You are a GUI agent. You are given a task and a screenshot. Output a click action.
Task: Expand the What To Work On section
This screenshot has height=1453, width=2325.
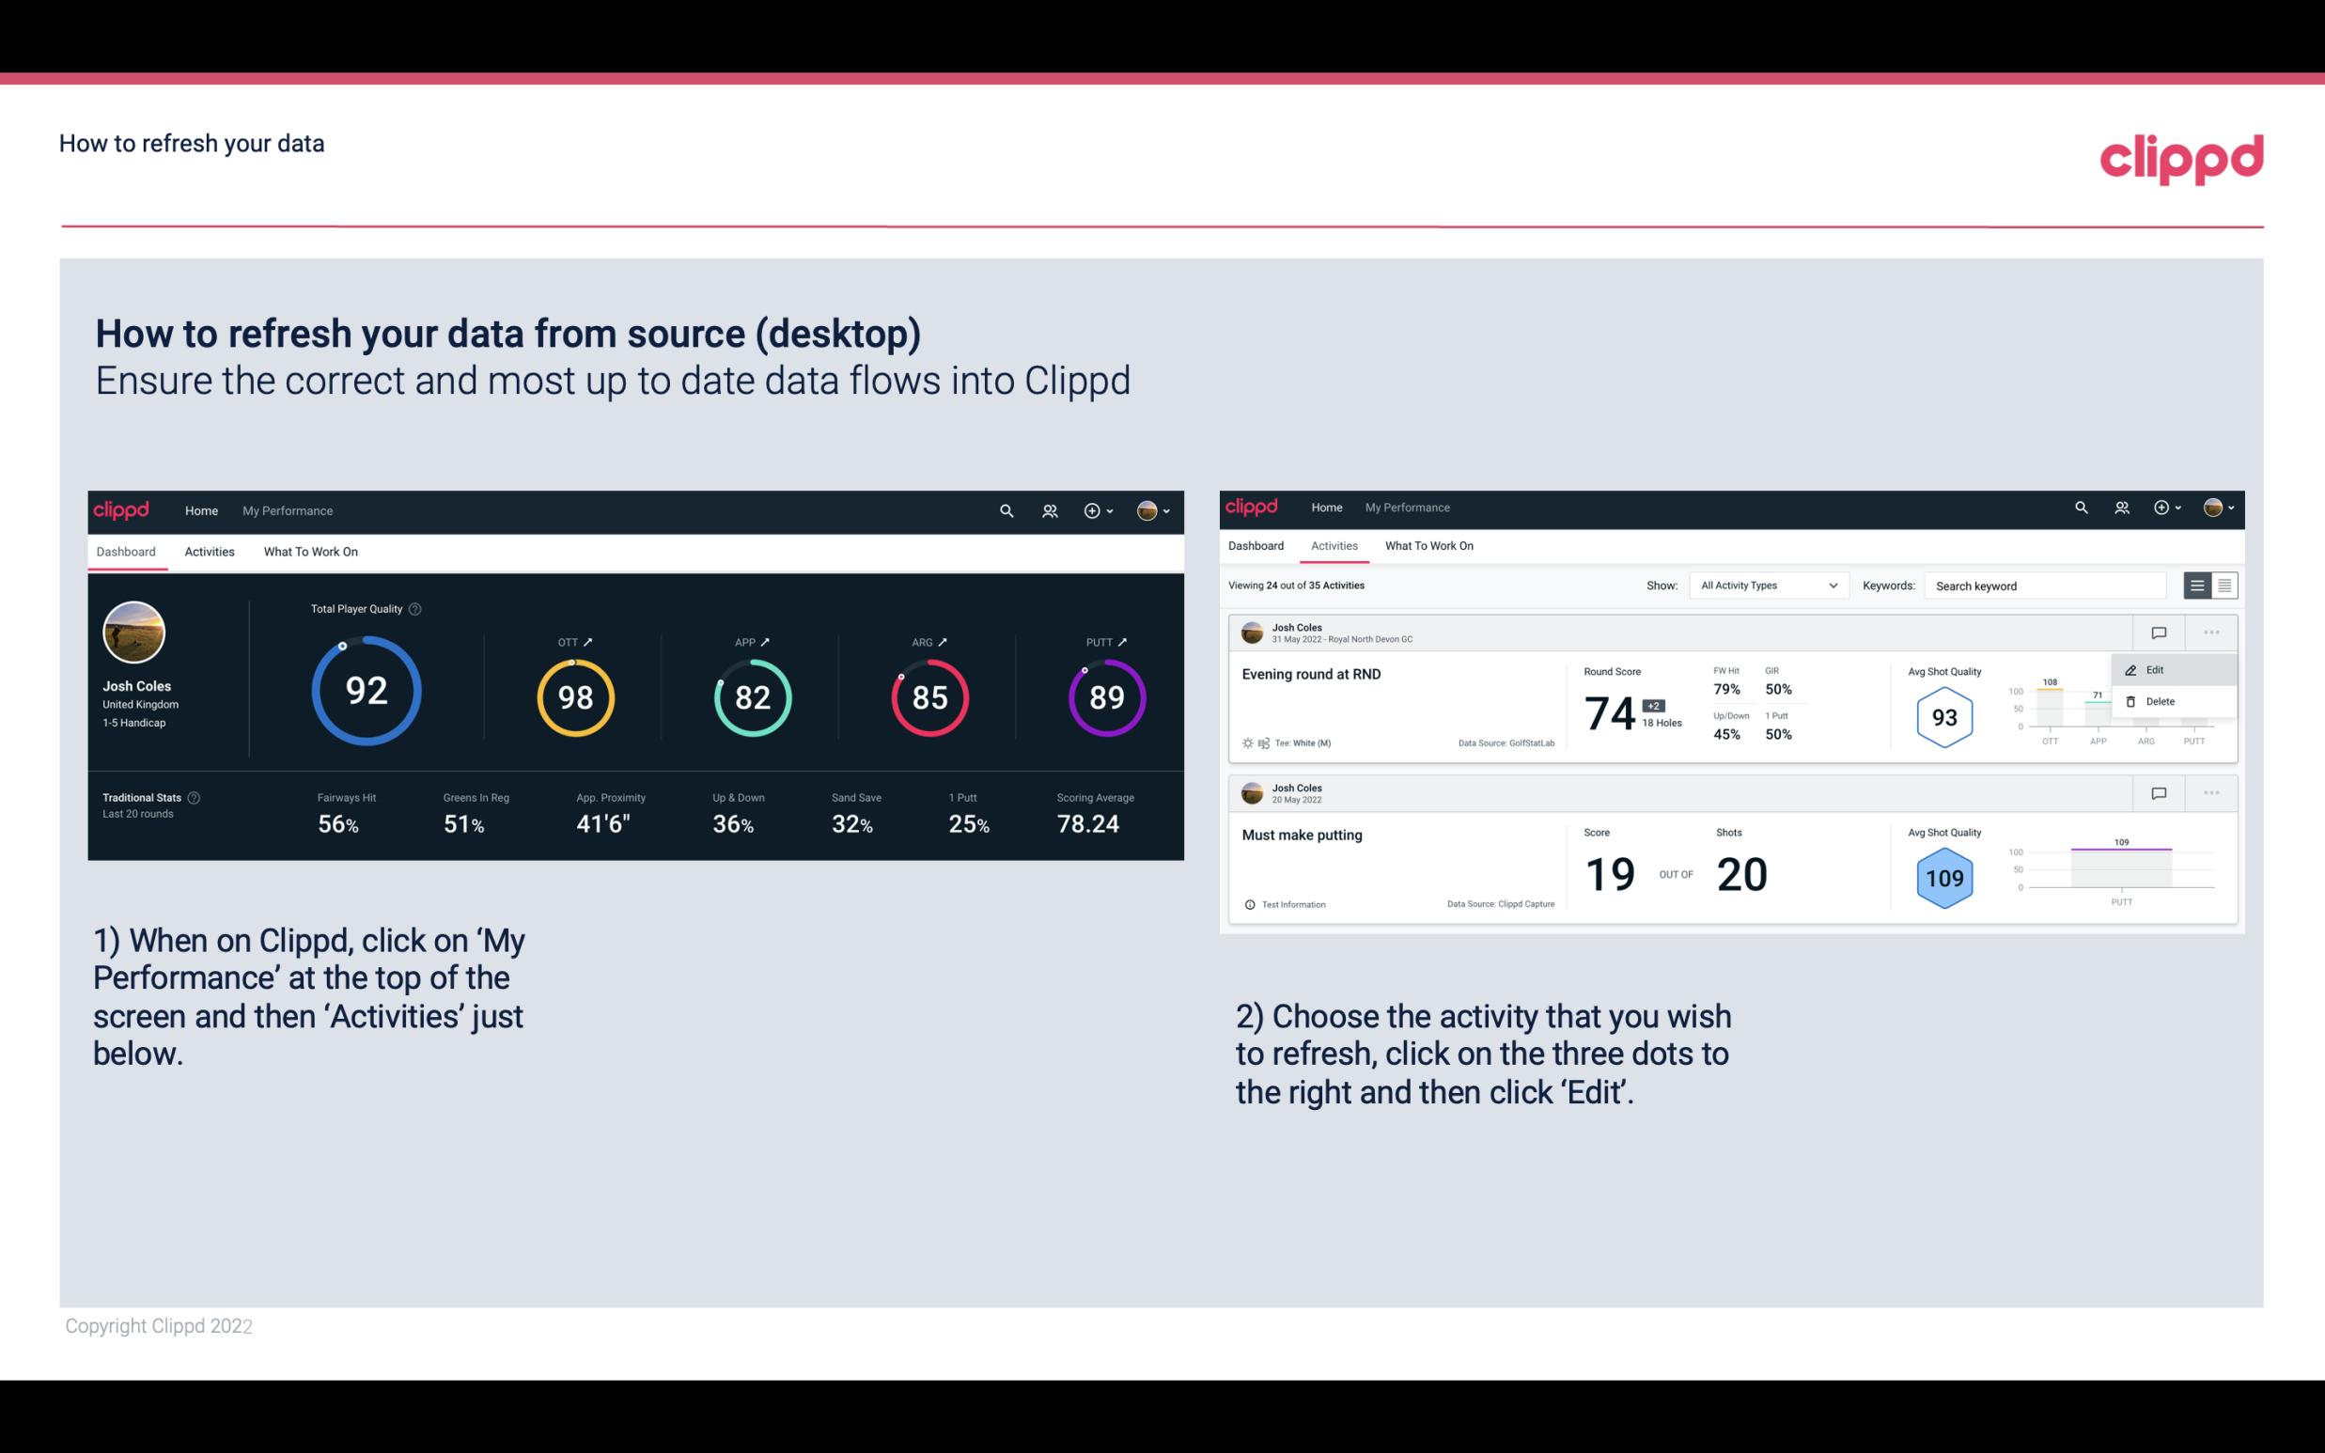(x=310, y=551)
